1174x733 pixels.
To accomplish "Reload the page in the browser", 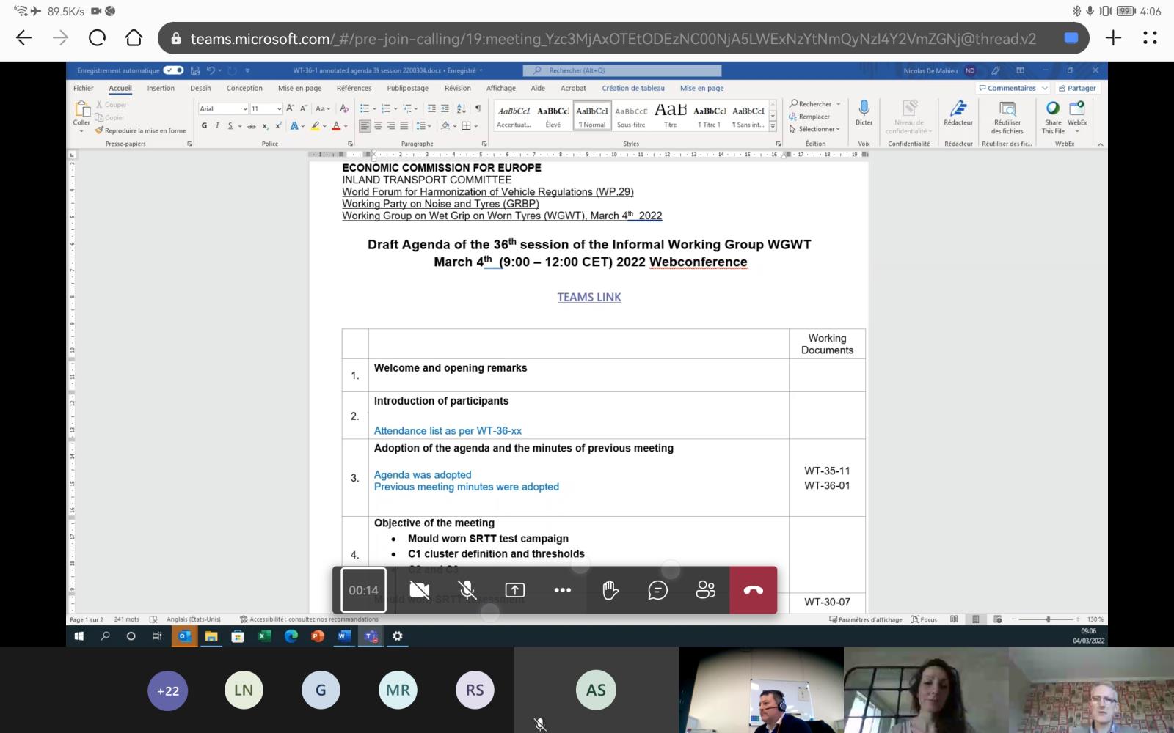I will point(97,38).
